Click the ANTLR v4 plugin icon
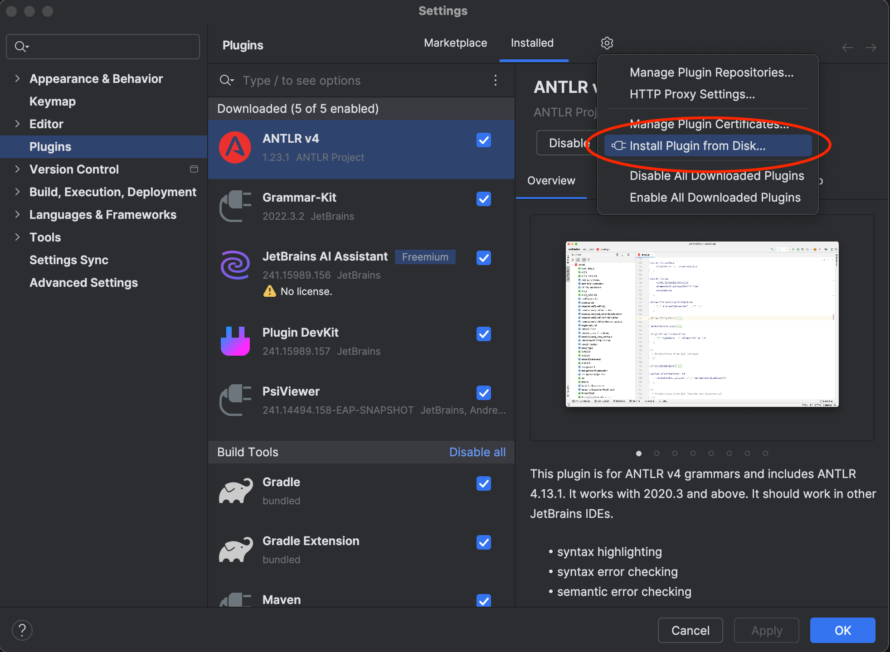 [x=235, y=147]
